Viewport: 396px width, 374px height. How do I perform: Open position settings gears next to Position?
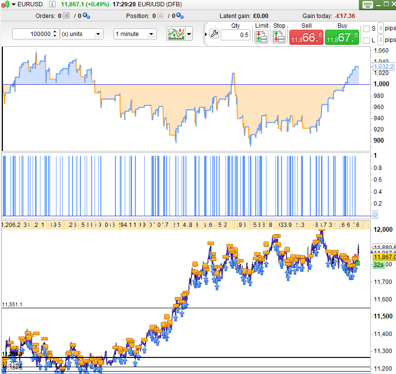click(180, 16)
